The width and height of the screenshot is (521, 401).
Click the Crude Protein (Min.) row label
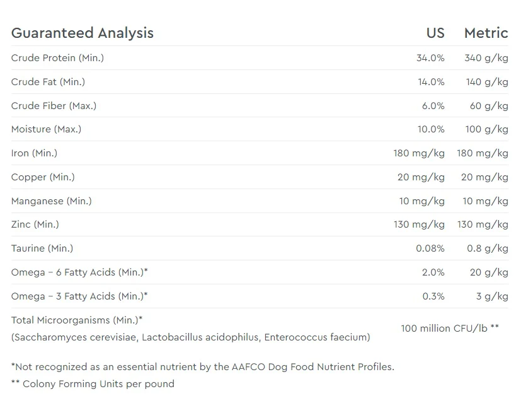click(x=57, y=58)
